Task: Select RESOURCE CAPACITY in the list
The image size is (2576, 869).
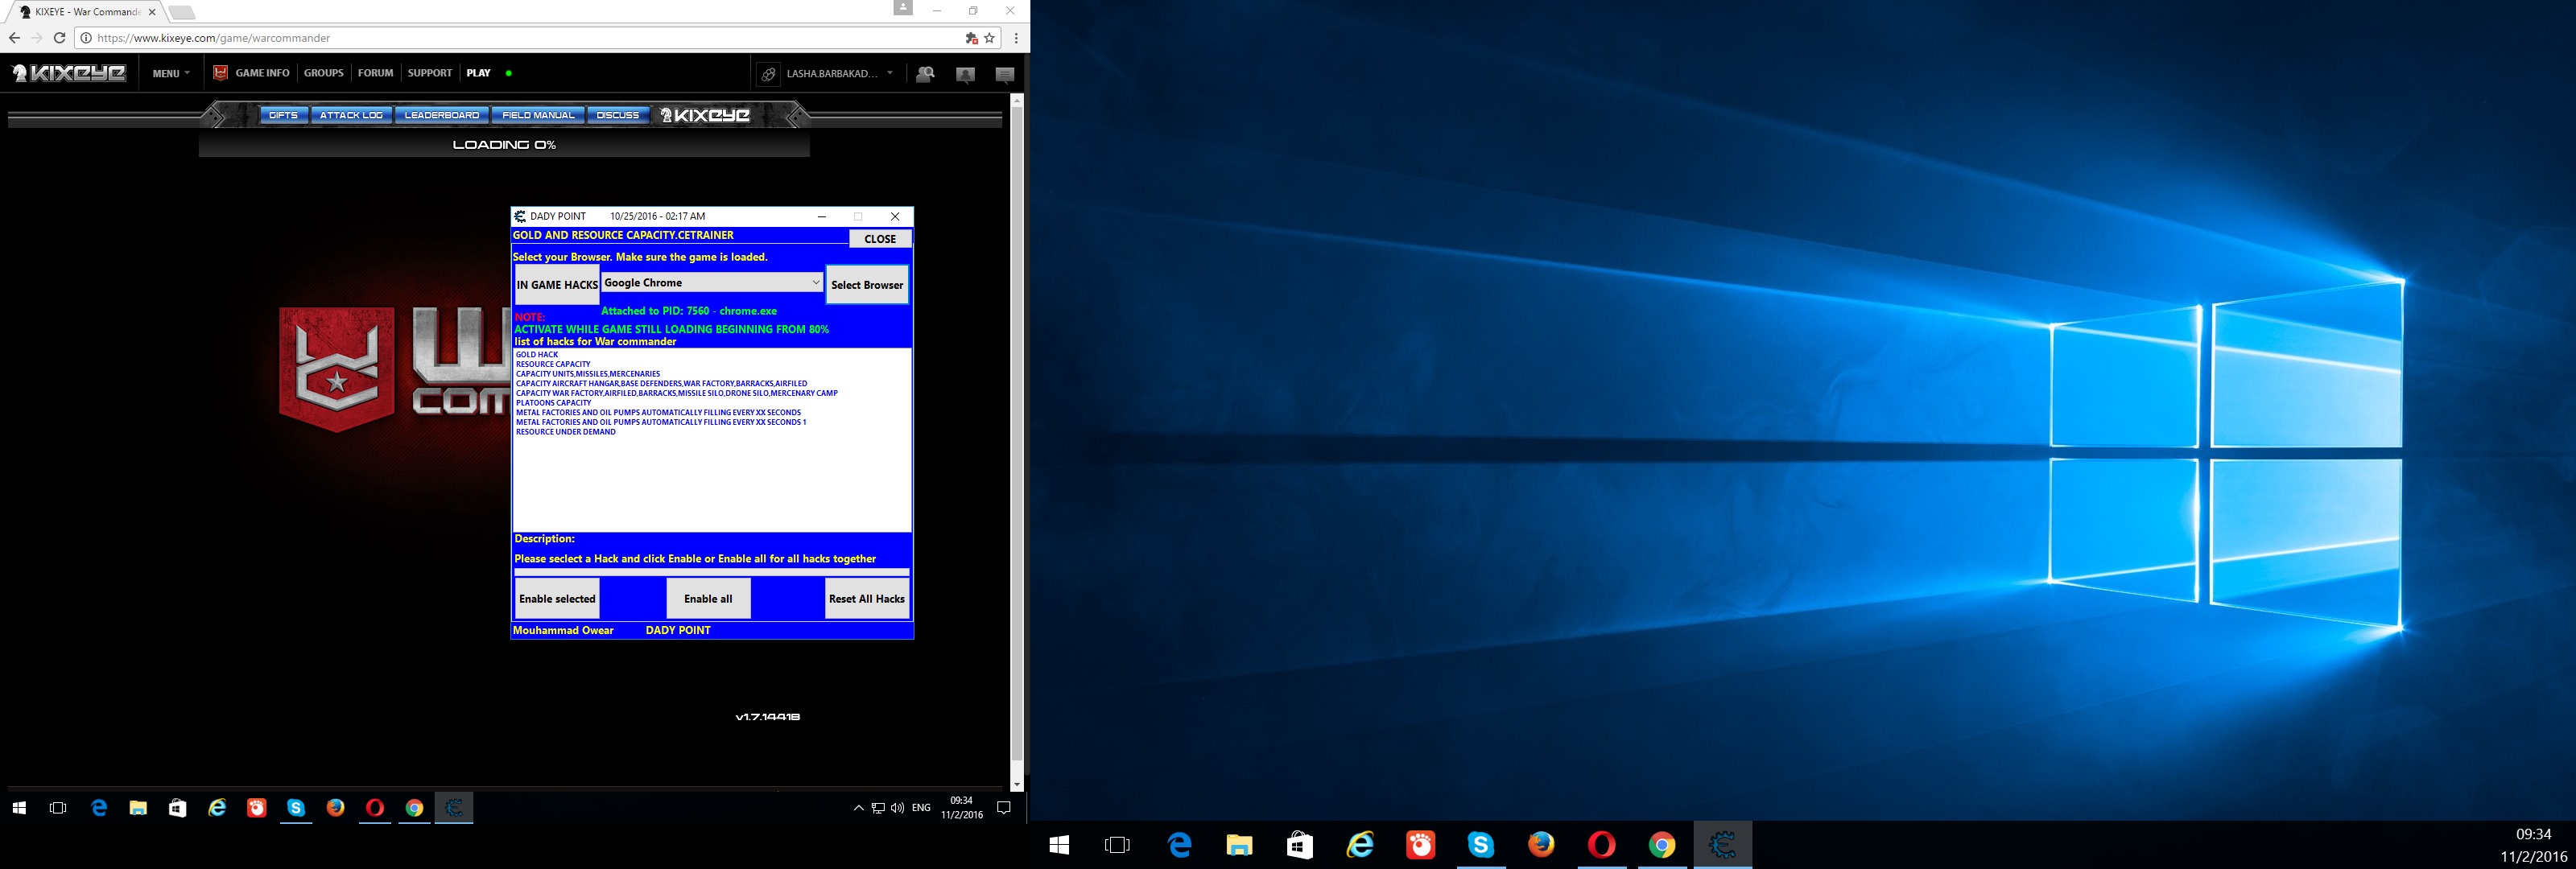Action: coord(553,364)
